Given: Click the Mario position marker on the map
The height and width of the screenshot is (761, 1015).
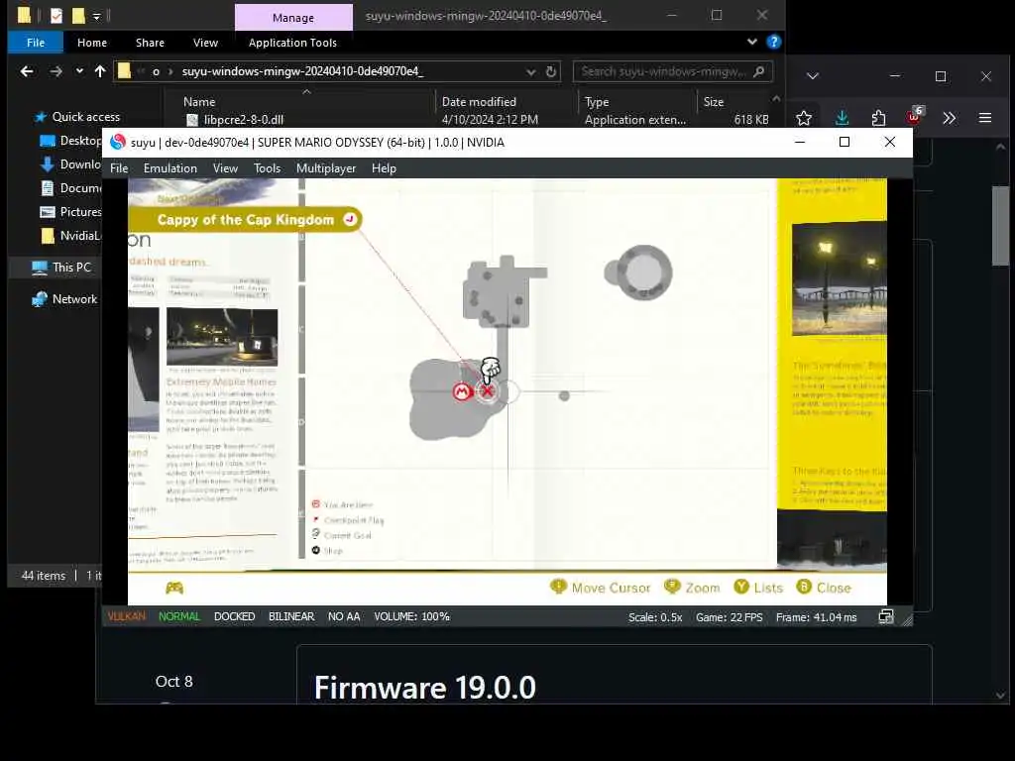Looking at the screenshot, I should [462, 391].
